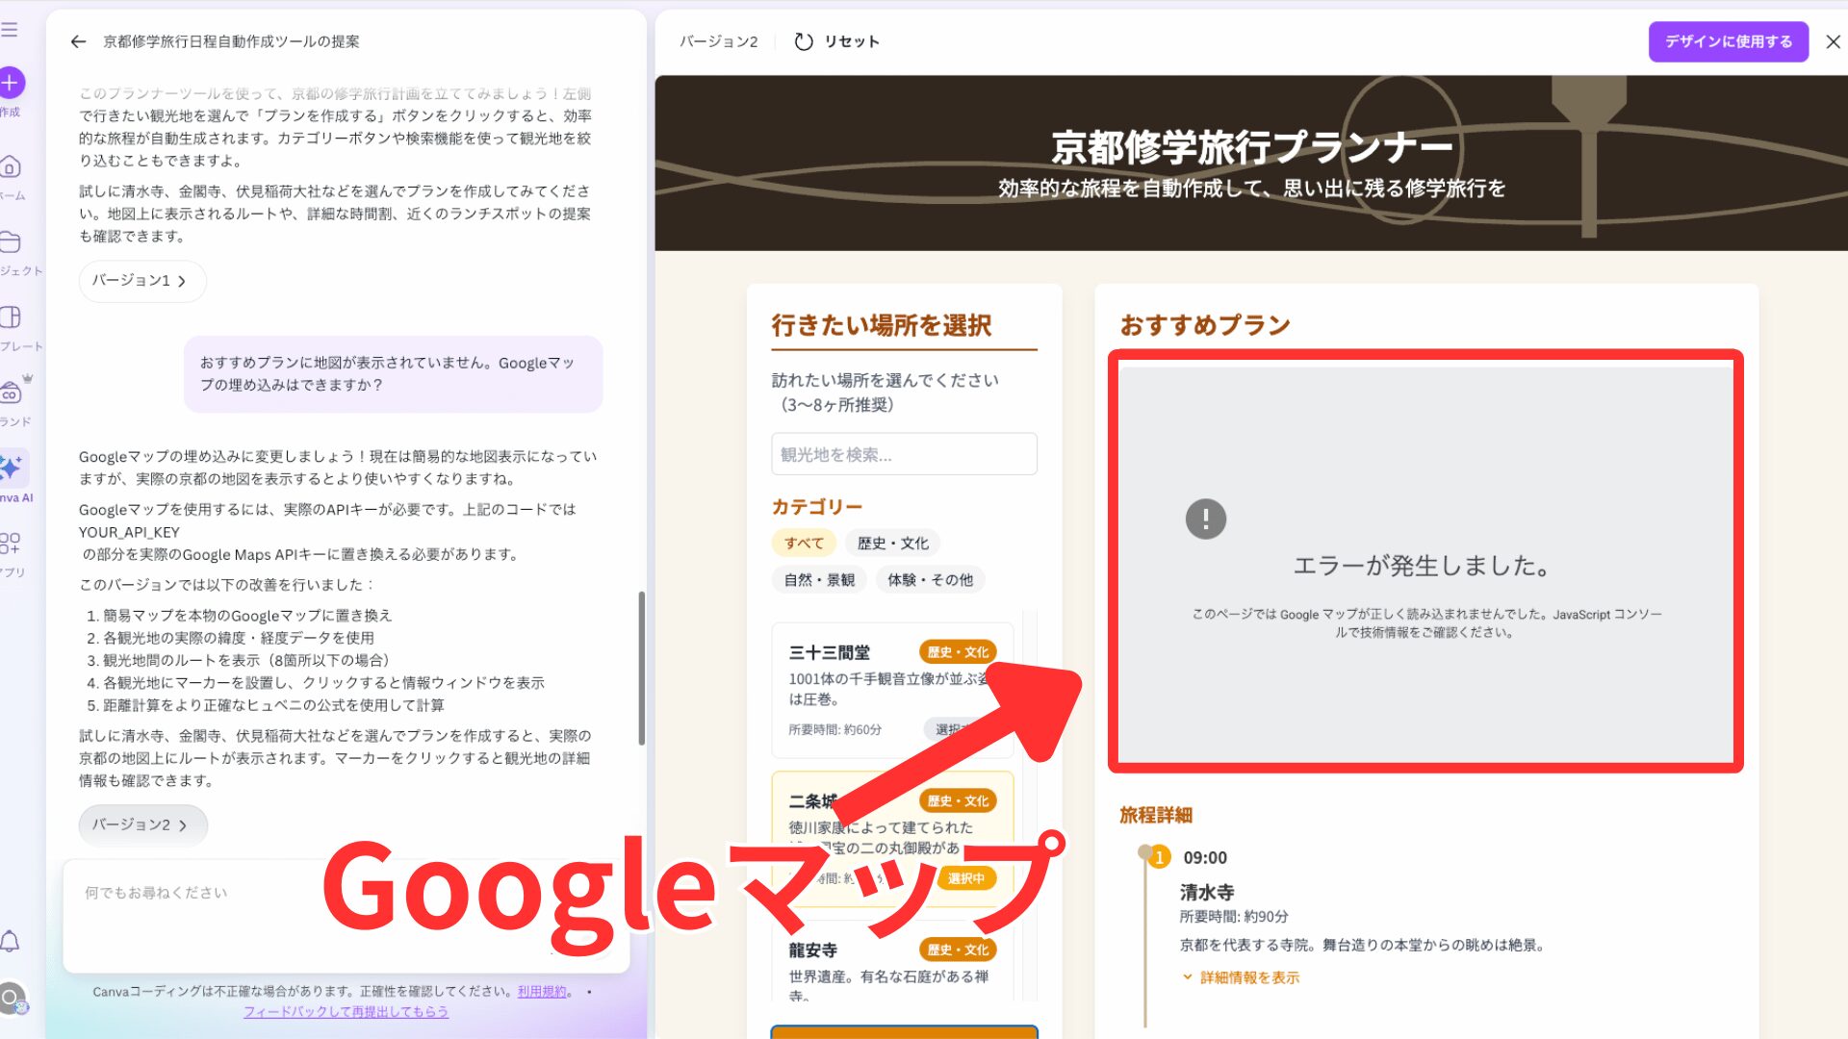
Task: Open the Home sidebar icon
Action: [11, 167]
